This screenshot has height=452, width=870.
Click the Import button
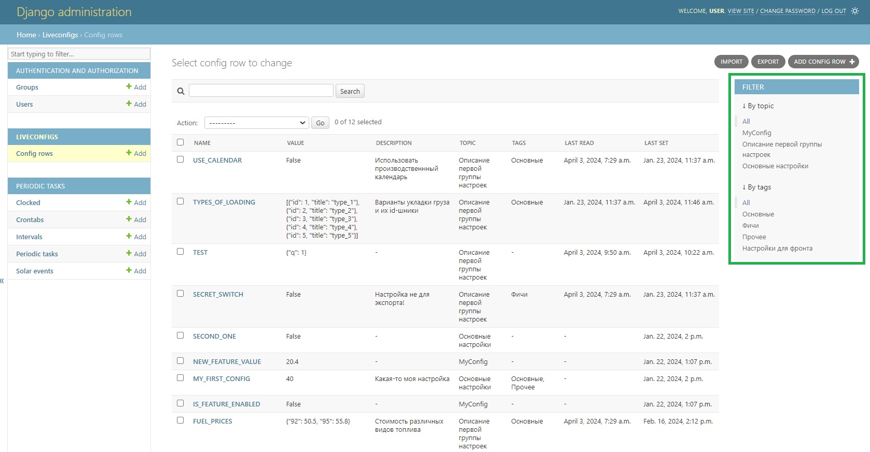731,62
